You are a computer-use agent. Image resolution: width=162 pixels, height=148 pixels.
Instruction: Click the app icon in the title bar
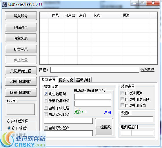pos(4,4)
